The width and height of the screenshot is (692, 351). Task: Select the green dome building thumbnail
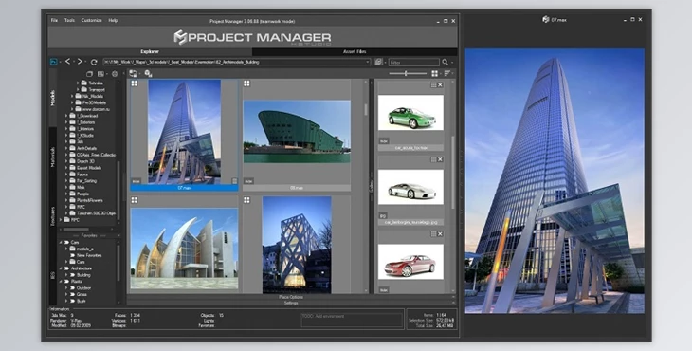(297, 132)
